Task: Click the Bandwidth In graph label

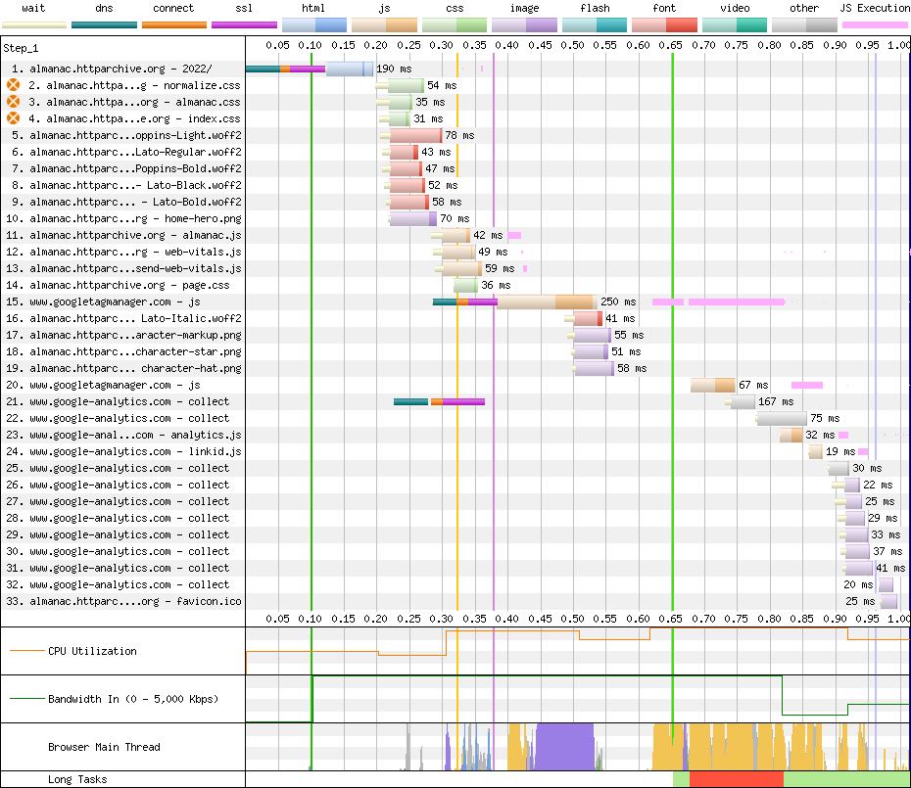Action: point(133,699)
